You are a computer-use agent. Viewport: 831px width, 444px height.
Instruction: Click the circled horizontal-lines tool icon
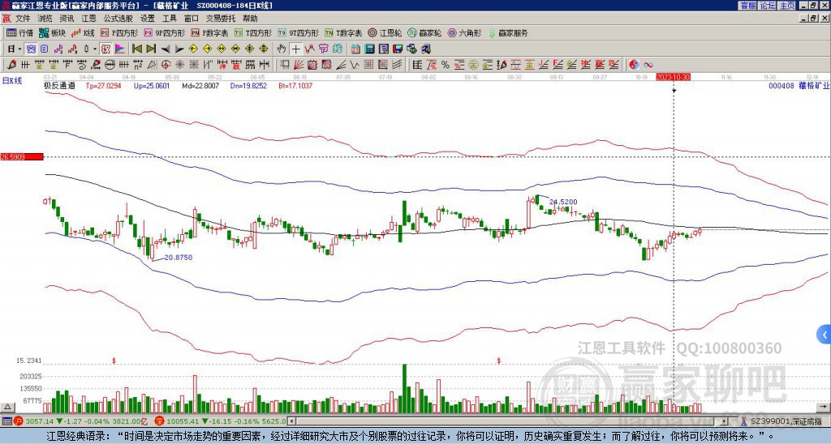(x=110, y=65)
